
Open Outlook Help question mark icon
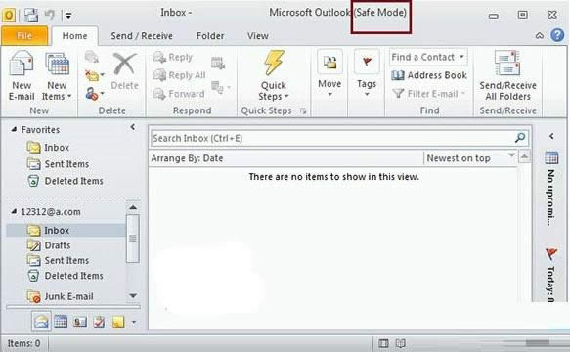pyautogui.click(x=557, y=35)
